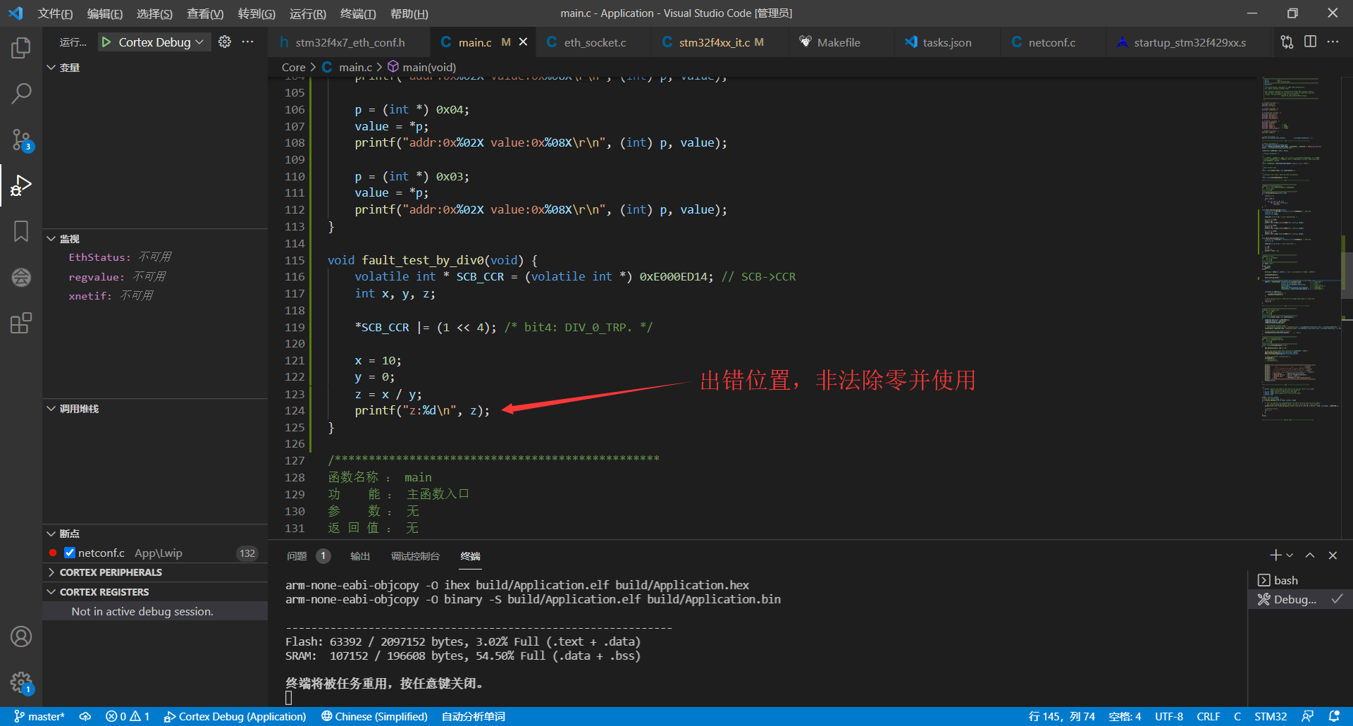Image resolution: width=1353 pixels, height=726 pixels.
Task: Open Manage via the bottom settings gear
Action: click(x=21, y=682)
